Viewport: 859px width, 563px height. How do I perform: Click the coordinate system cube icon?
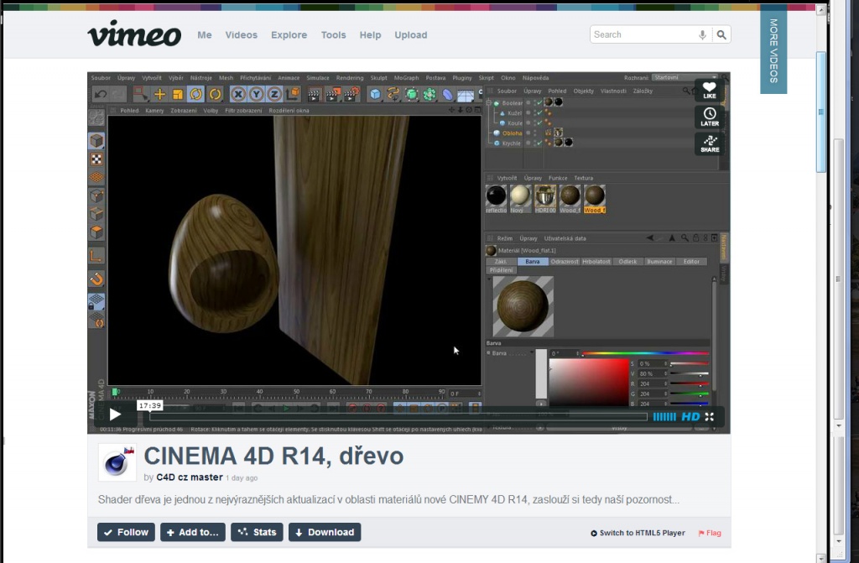click(293, 94)
